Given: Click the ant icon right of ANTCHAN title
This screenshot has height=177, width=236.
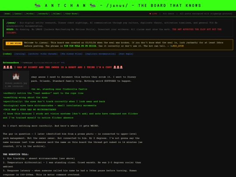Looking at the screenshot, I should point(93,5).
